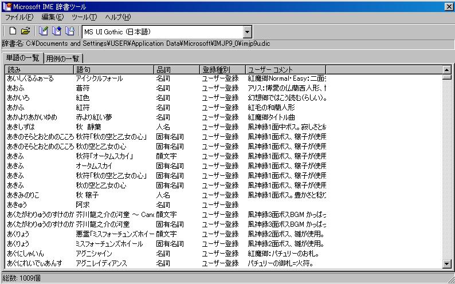455x284 pixels.
Task: Select the あきゅう reading entry
Action: (17, 205)
